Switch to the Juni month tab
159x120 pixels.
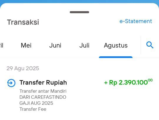[55, 45]
